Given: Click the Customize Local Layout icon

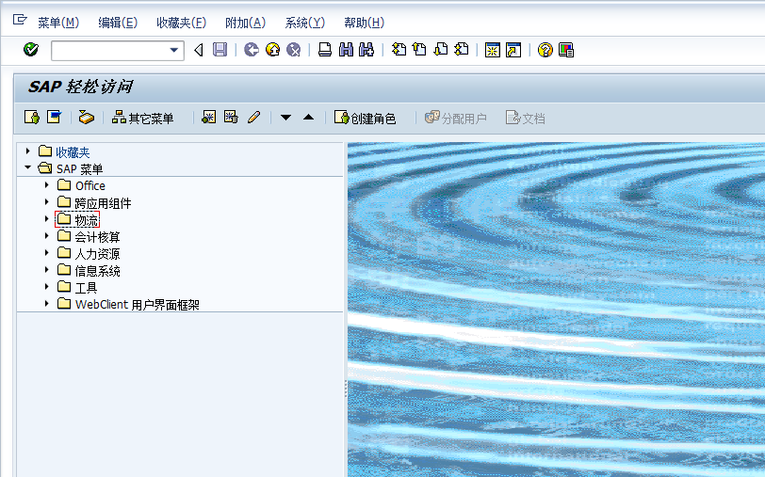Looking at the screenshot, I should tap(566, 50).
